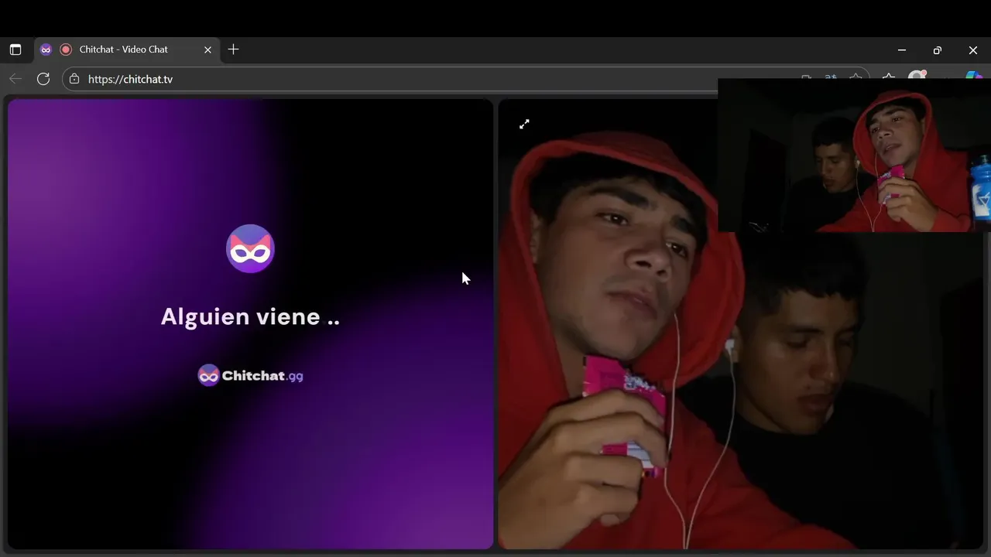
Task: Click the "Alguien viene .." status text
Action: (x=250, y=316)
